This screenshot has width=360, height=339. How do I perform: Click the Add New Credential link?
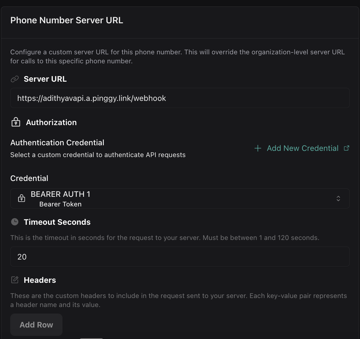(302, 148)
